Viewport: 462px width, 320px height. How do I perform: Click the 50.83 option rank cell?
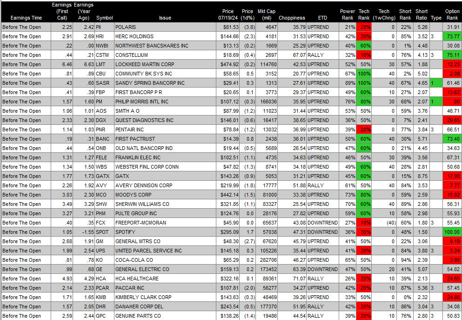coord(452,316)
